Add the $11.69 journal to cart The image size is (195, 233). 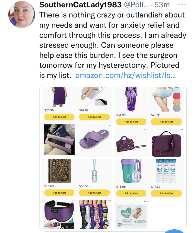[x=59, y=193]
